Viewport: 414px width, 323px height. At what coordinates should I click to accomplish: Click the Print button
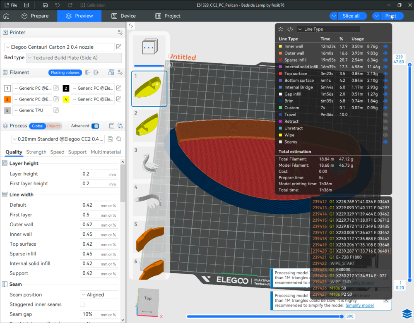click(392, 16)
